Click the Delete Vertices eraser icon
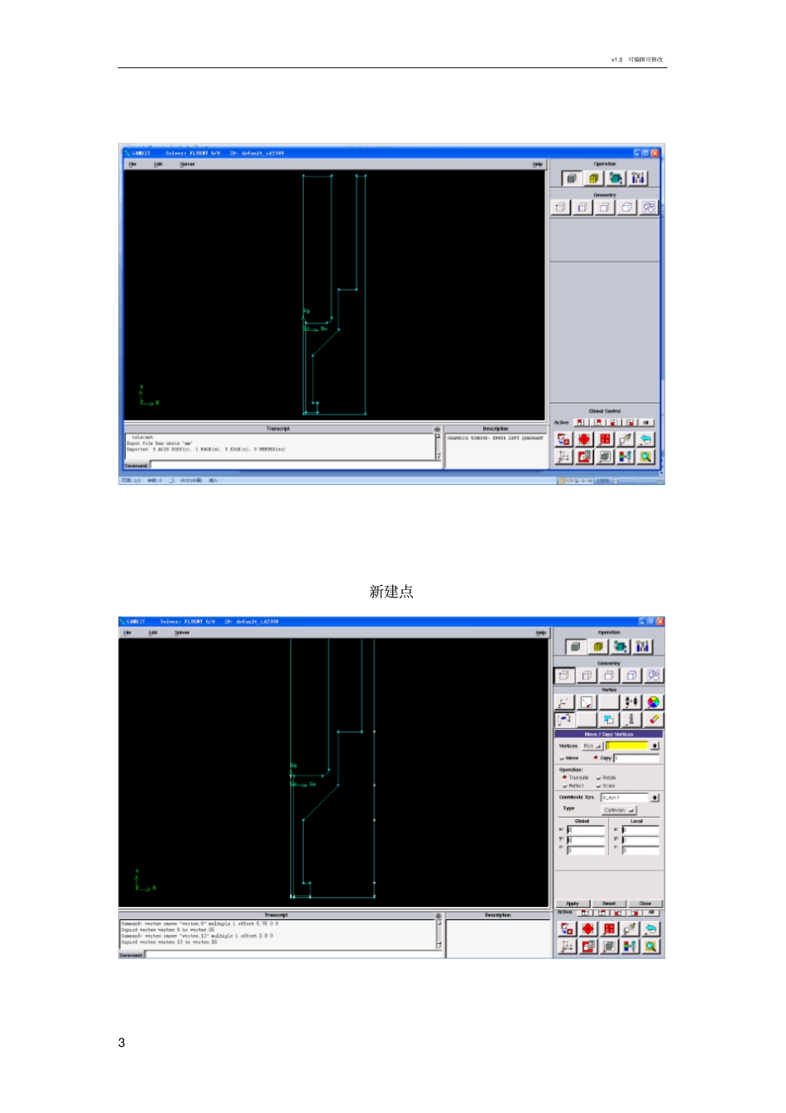Viewport: 786px width, 1113px height. point(653,719)
